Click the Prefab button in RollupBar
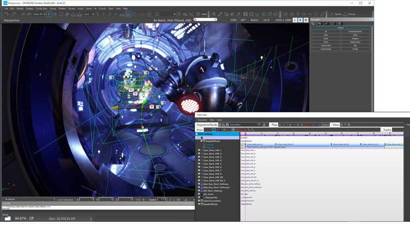410x231 pixels. coord(355,49)
